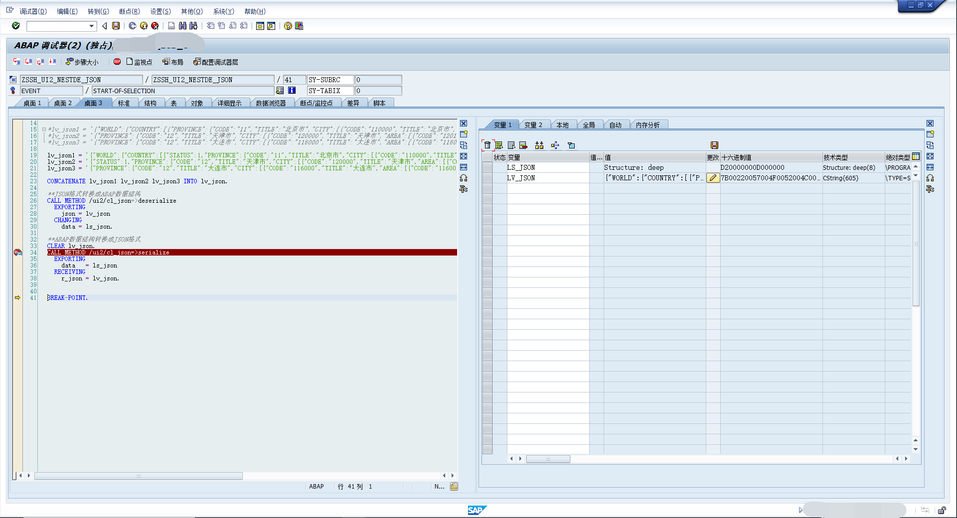Viewport: 957px width, 518px height.
Task: Open the 设置(S) menu
Action: 160,11
